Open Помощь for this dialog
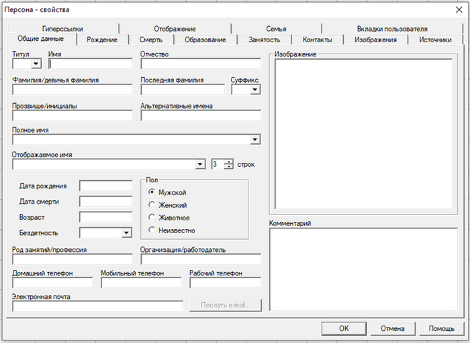Viewport: 470px width, 343px height. (442, 328)
